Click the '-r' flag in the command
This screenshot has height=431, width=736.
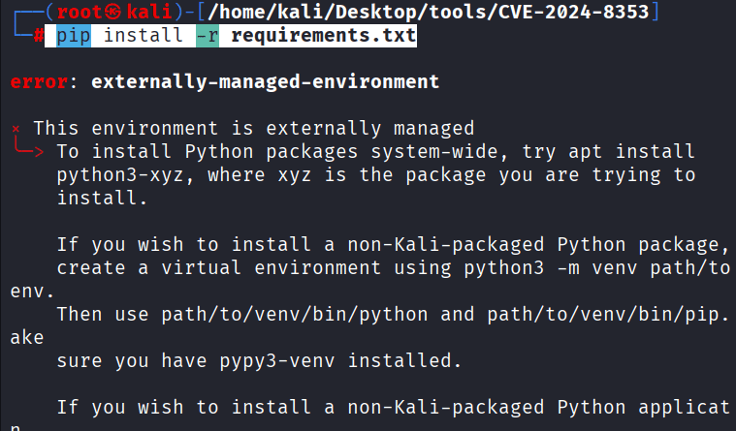coord(207,37)
